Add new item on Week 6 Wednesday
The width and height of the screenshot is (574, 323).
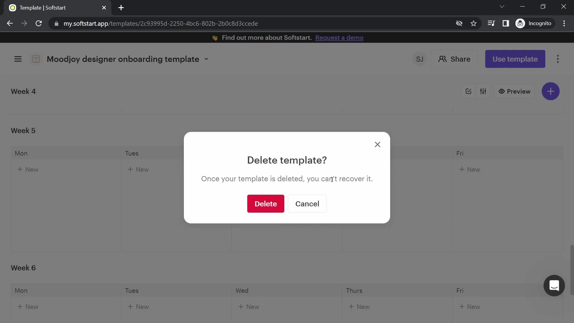click(248, 307)
